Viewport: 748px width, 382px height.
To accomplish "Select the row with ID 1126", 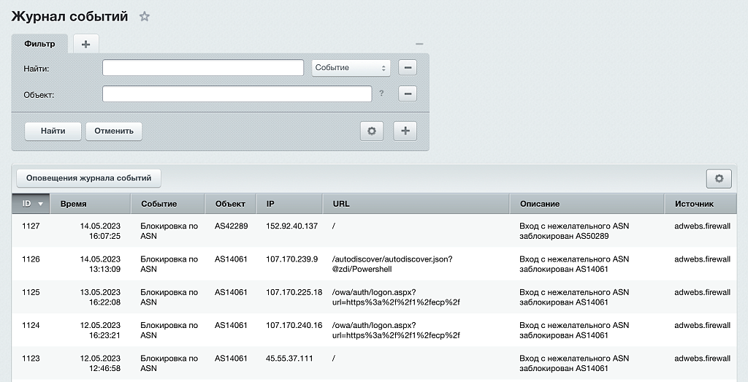I will [31, 259].
